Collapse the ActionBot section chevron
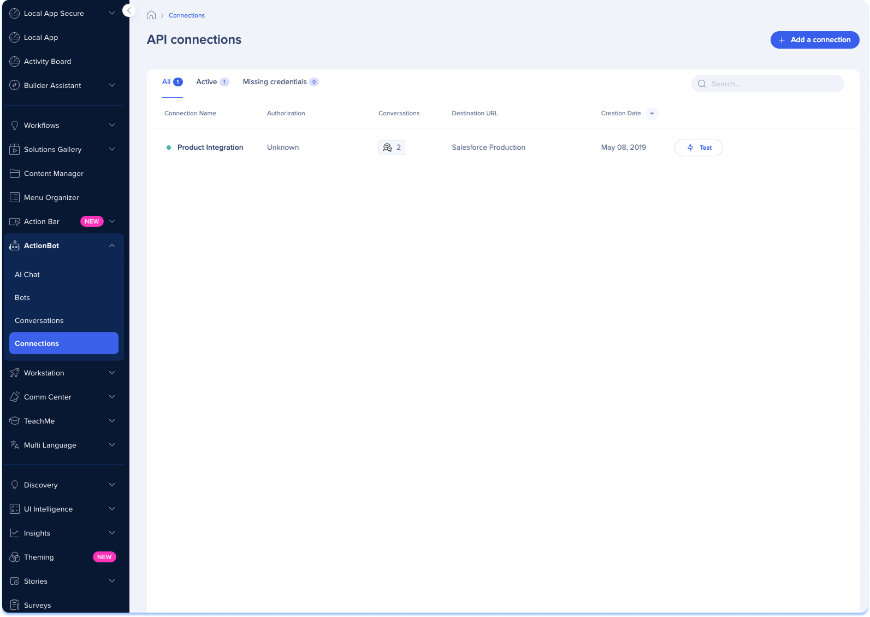 pyautogui.click(x=112, y=246)
